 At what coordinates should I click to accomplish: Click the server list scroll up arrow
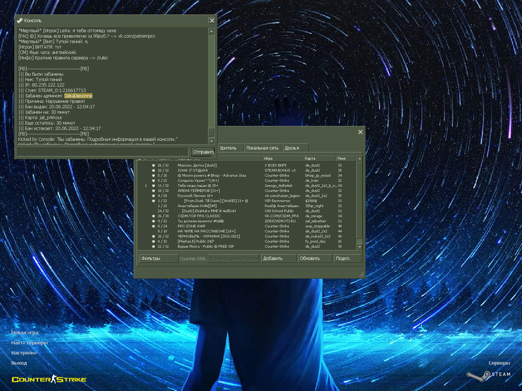pos(359,159)
